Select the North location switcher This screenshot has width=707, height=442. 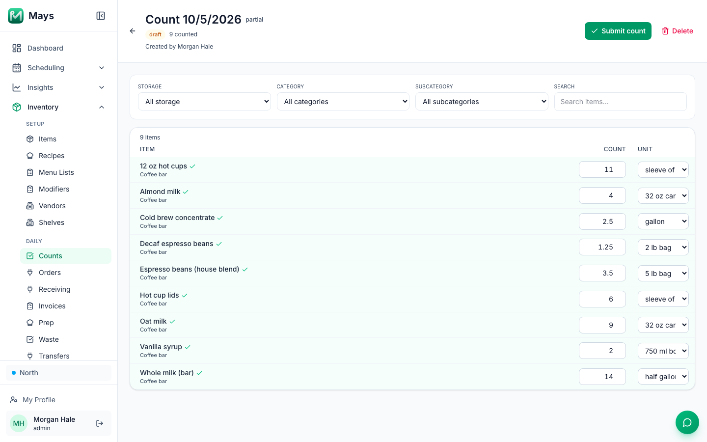59,373
